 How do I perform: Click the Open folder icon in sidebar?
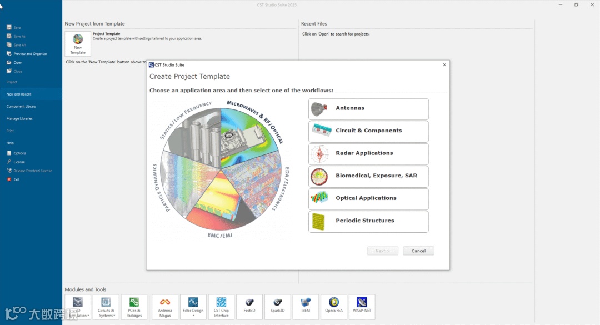click(x=9, y=62)
